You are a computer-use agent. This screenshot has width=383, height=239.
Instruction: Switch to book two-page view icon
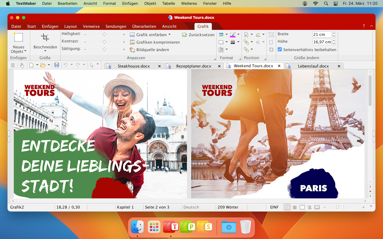[317, 207]
